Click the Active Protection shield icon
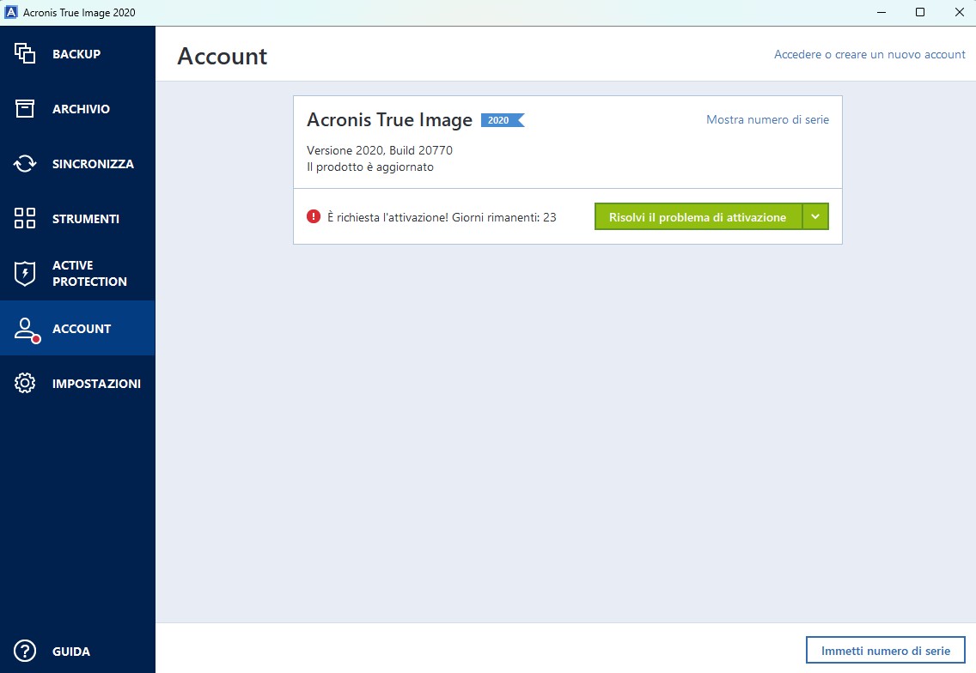 25,273
